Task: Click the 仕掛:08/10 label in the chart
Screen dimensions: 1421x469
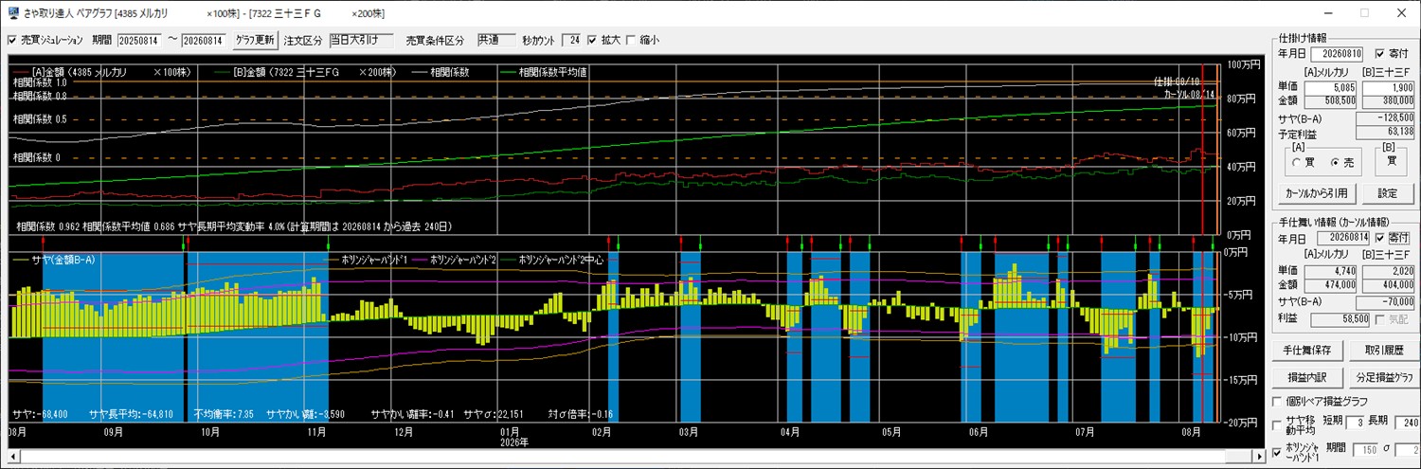Action: (1178, 81)
